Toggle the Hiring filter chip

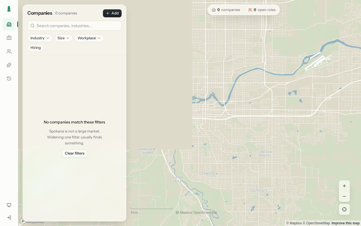point(36,48)
